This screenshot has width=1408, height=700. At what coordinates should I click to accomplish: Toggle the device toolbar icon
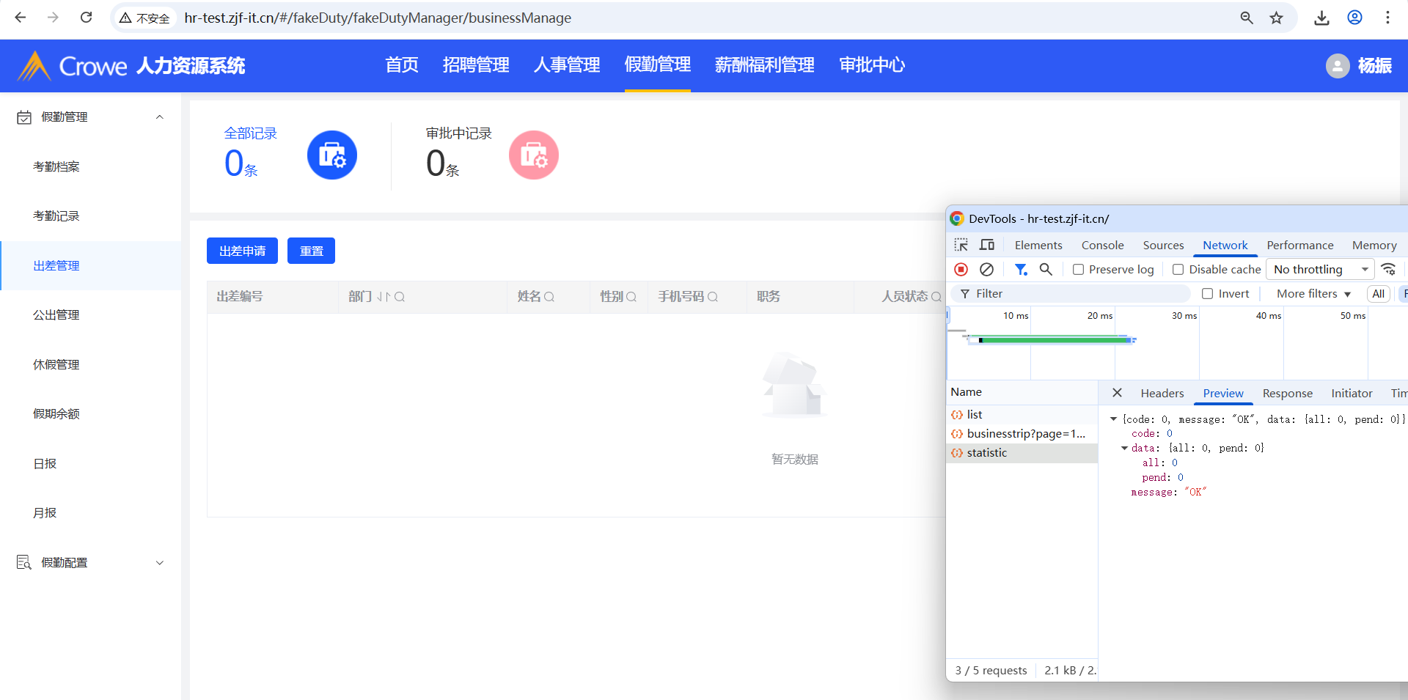(x=987, y=245)
